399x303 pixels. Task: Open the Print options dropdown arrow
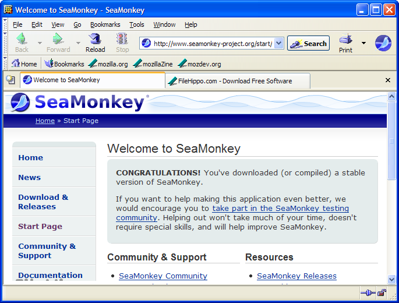pos(363,43)
